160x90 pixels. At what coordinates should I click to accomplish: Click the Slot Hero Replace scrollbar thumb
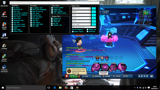[79, 27]
